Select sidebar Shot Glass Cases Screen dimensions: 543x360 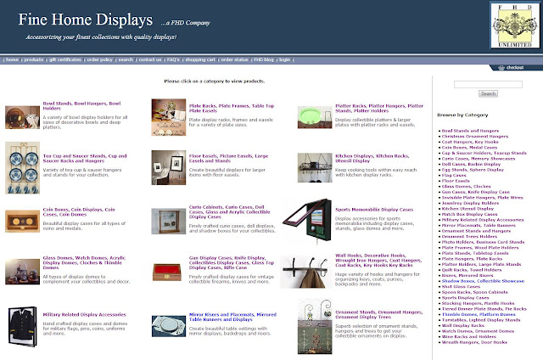coord(461,286)
